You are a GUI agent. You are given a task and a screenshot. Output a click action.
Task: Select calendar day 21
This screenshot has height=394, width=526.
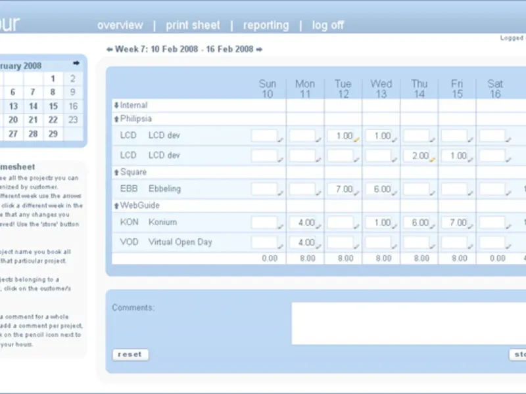(33, 120)
